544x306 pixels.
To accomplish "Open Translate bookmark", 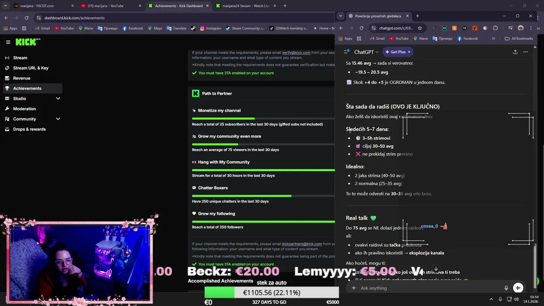I will [176, 28].
